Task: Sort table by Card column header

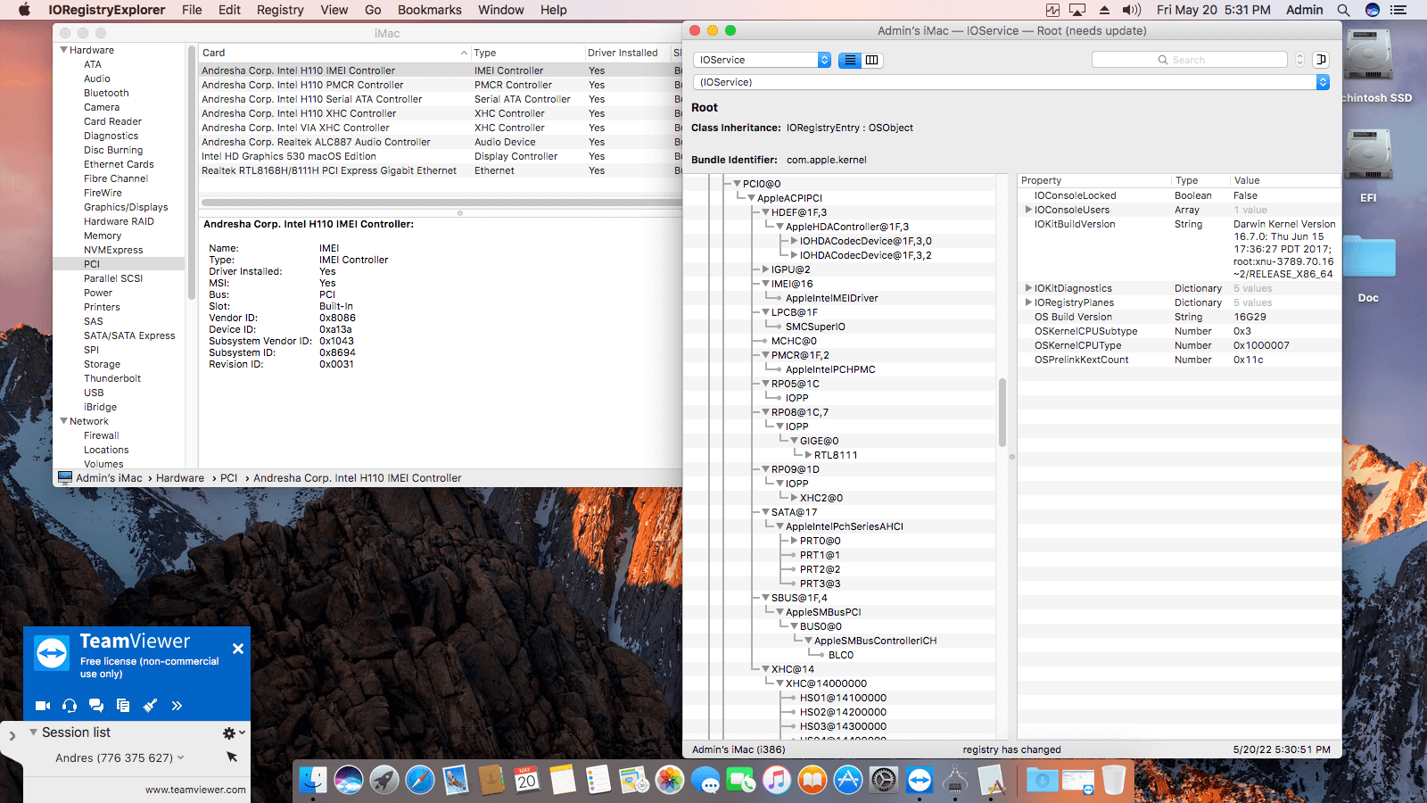Action: click(334, 53)
